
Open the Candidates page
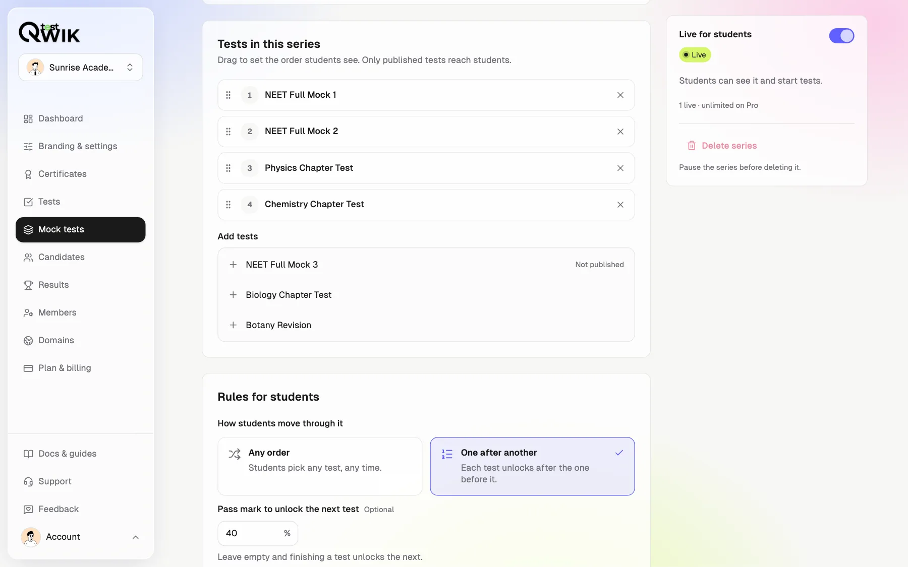pos(81,258)
